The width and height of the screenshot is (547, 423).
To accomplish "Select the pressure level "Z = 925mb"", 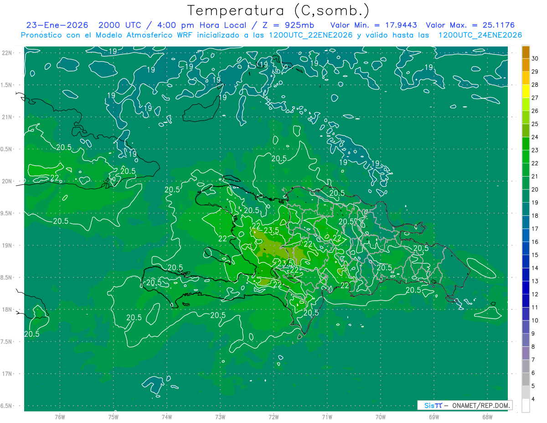I will click(289, 25).
